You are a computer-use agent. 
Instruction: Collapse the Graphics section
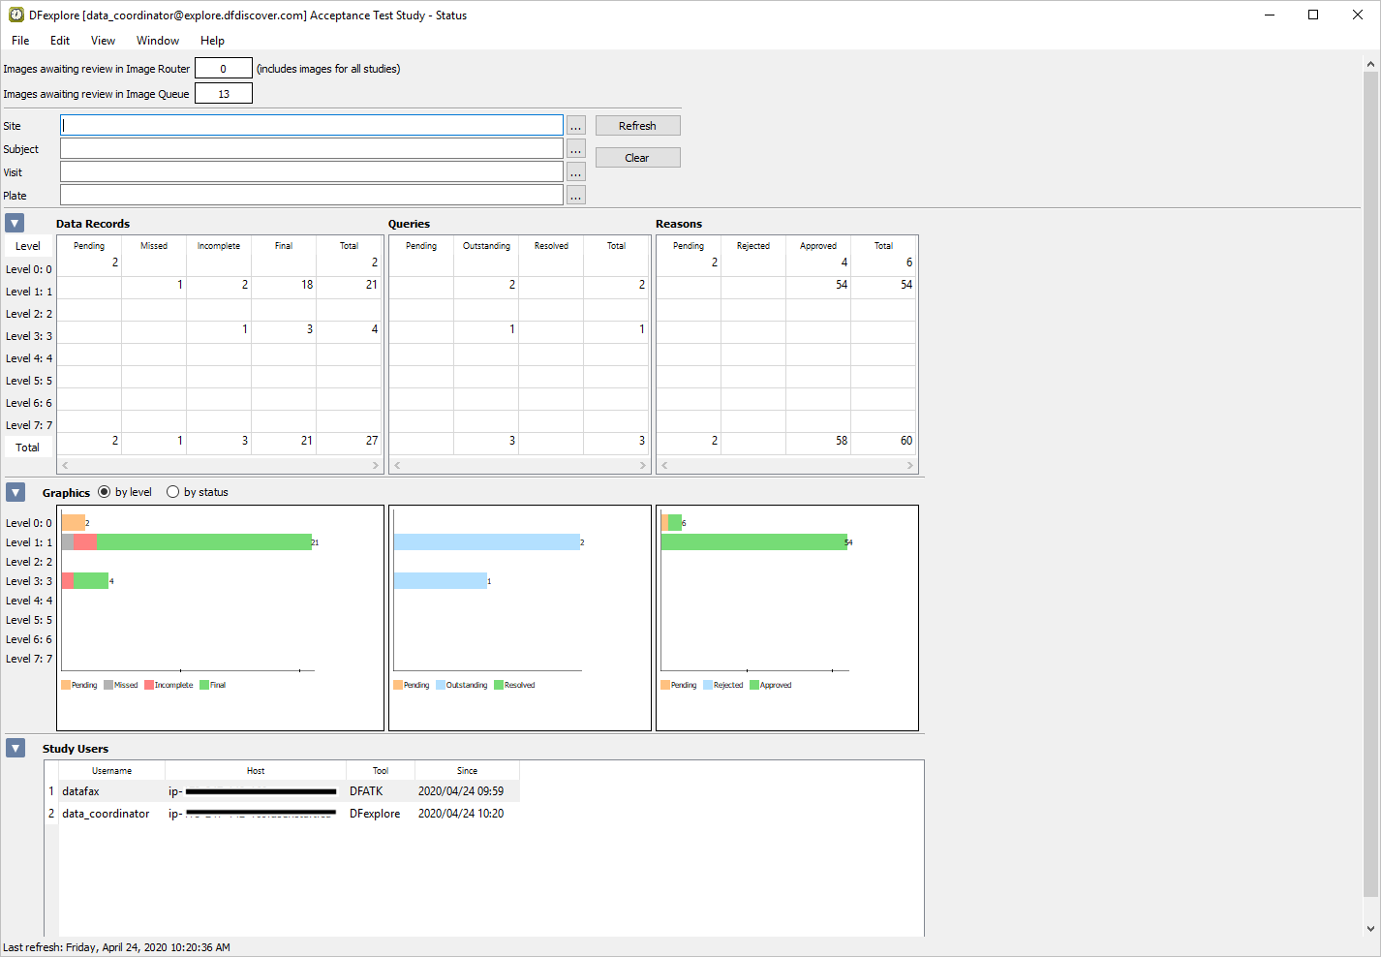(15, 492)
